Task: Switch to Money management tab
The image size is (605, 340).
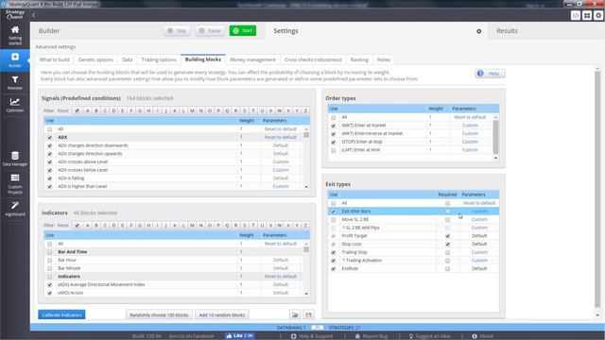Action: (x=252, y=59)
